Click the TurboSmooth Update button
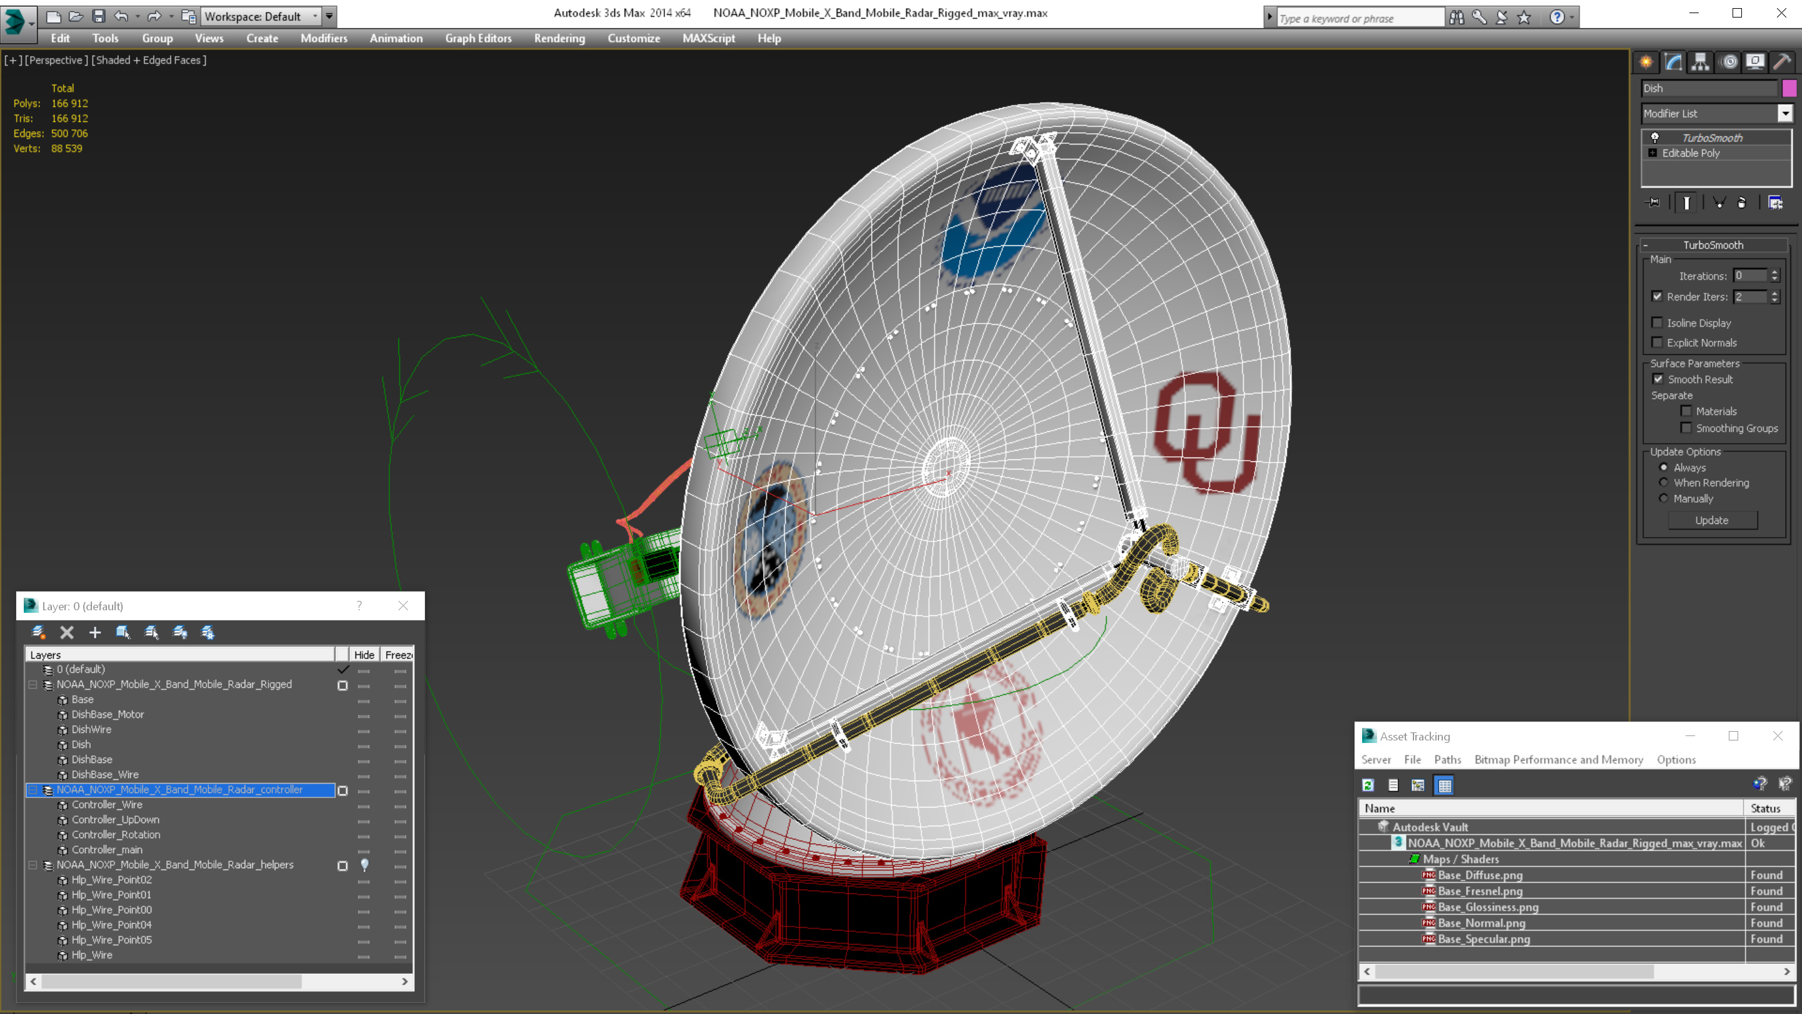 (1712, 520)
